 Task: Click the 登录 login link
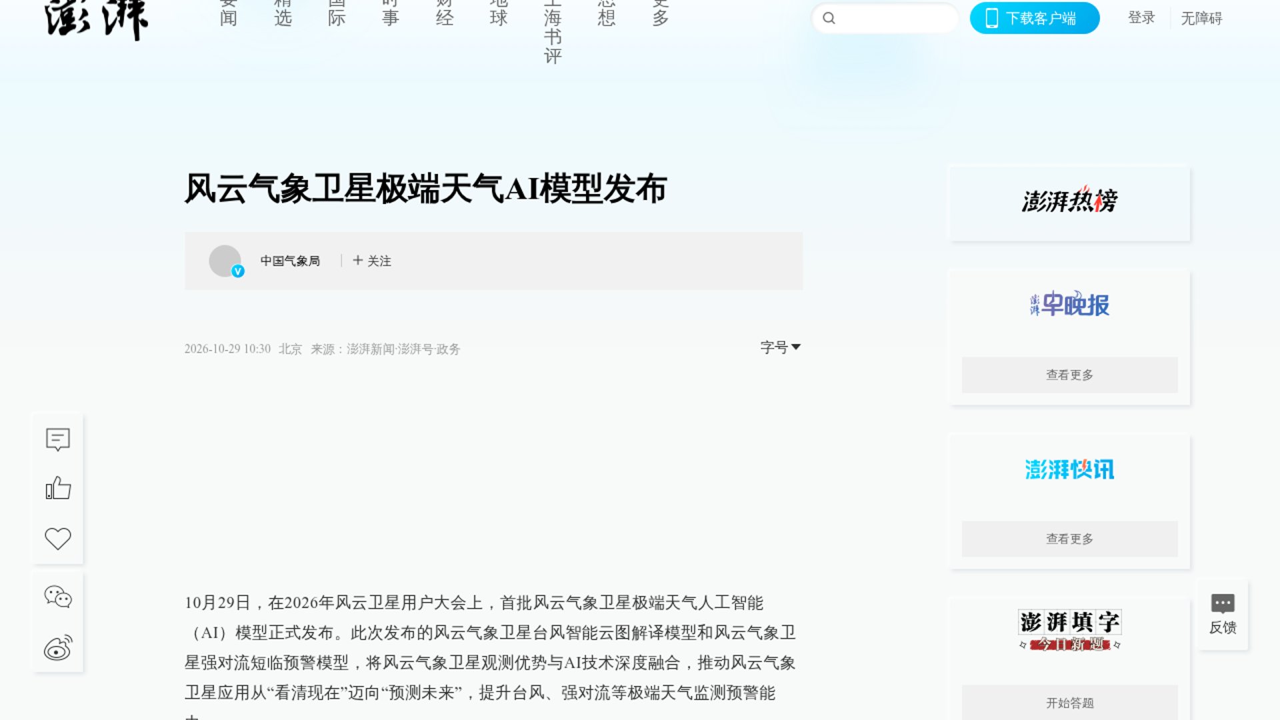pos(1141,18)
